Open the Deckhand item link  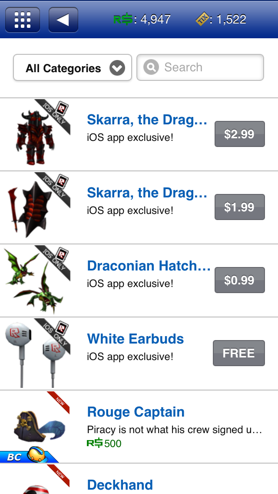click(120, 485)
